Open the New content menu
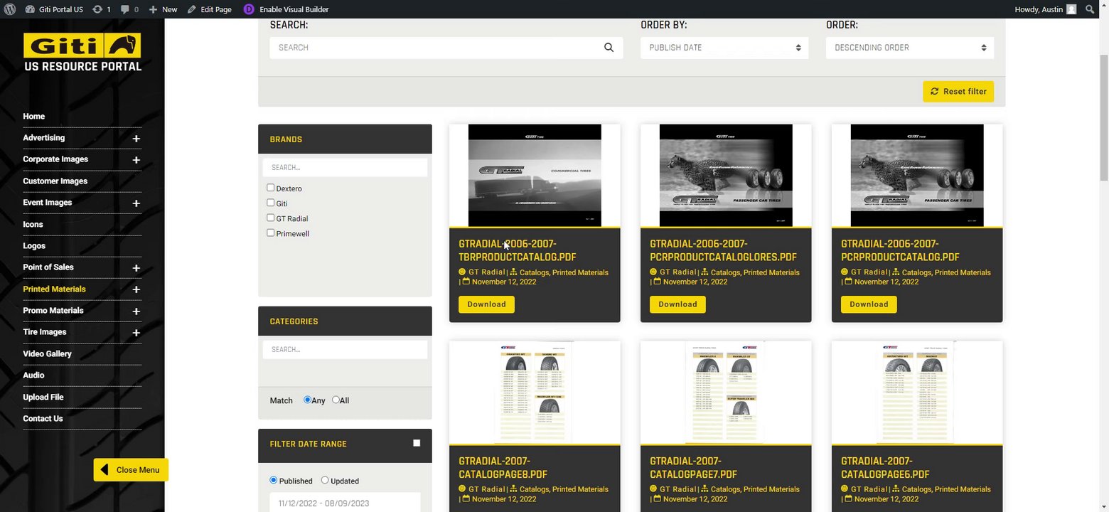This screenshot has width=1109, height=512. [164, 9]
